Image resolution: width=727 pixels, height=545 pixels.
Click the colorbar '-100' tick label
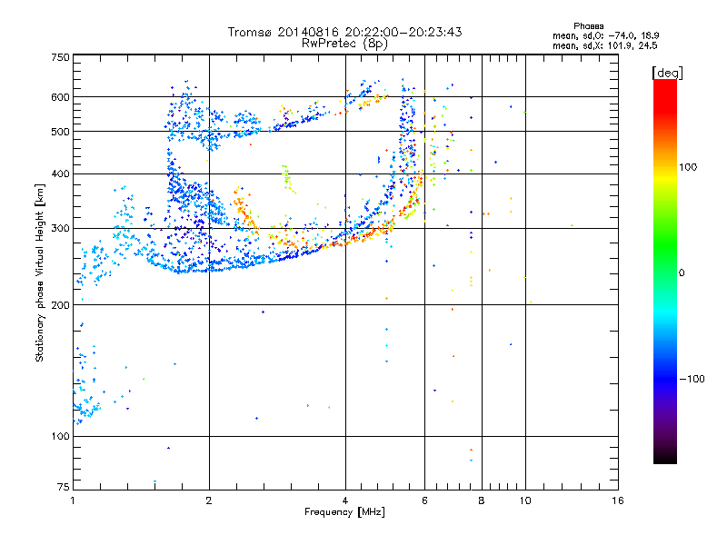(692, 379)
